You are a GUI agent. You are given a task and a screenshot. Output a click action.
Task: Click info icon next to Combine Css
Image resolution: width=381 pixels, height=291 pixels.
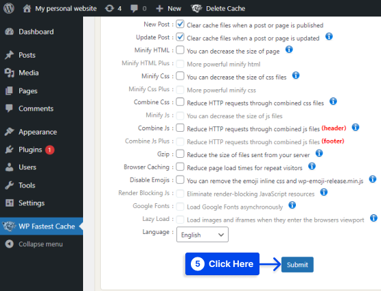(x=333, y=101)
